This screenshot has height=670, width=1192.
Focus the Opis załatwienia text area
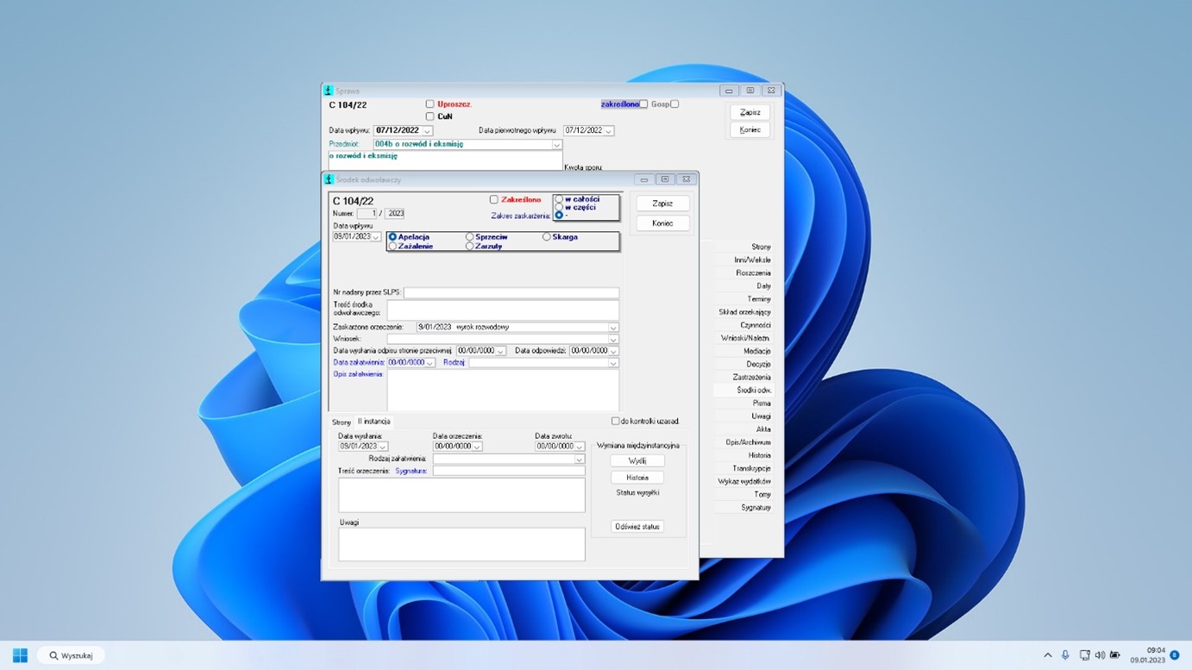pyautogui.click(x=503, y=391)
